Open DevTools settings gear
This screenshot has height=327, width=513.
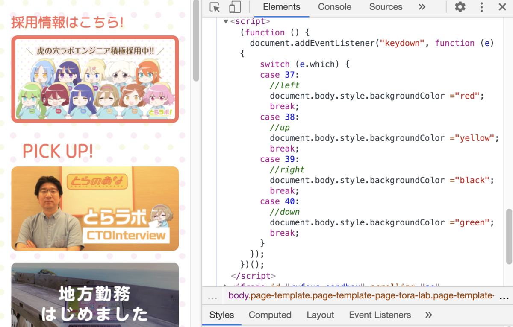click(x=460, y=7)
